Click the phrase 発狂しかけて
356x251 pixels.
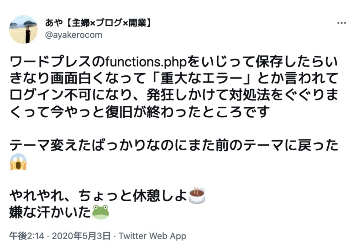tap(188, 95)
